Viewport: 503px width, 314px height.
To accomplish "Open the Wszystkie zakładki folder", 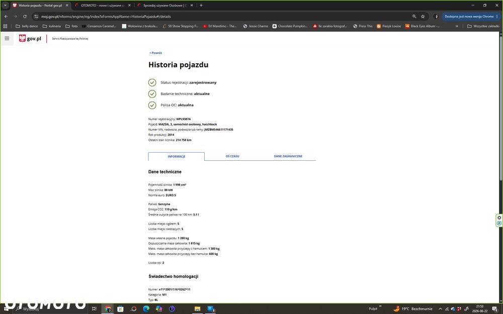I will coord(483,26).
